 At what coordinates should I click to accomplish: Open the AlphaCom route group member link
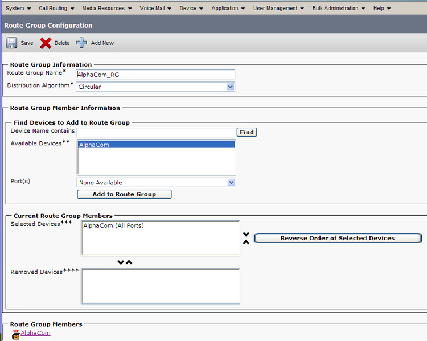click(35, 333)
